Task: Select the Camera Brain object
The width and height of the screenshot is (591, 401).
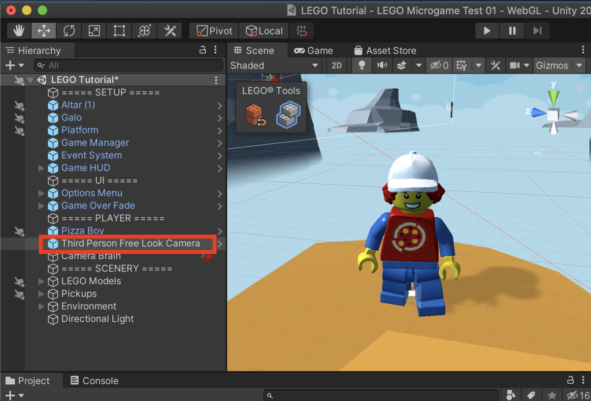Action: coord(91,256)
